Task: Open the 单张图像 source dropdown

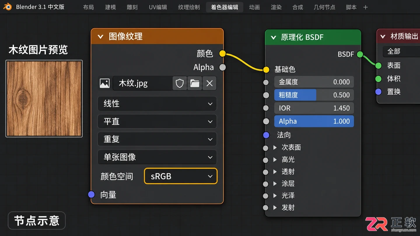Action: click(x=157, y=157)
